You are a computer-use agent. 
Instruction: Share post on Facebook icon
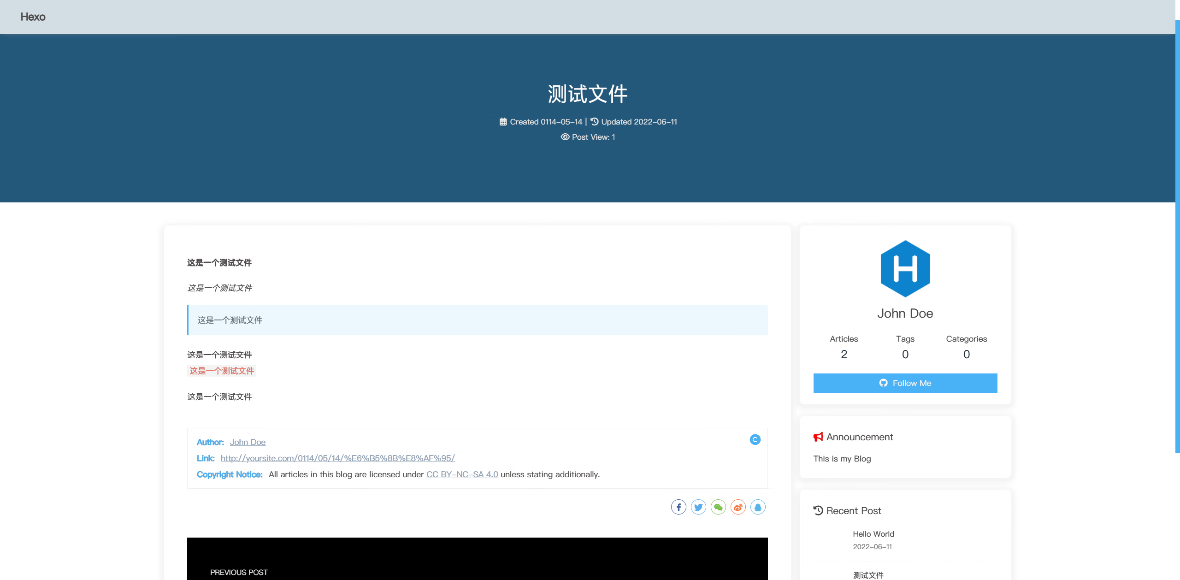(x=678, y=507)
